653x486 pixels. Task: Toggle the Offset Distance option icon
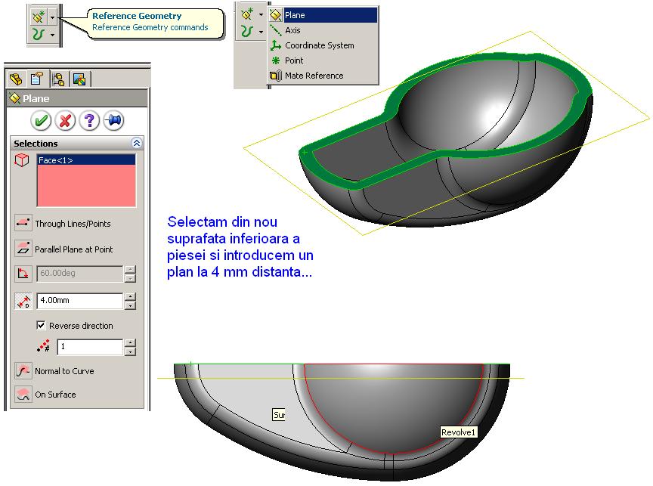click(x=23, y=301)
